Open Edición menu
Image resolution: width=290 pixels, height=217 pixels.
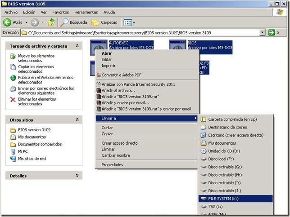click(x=29, y=13)
